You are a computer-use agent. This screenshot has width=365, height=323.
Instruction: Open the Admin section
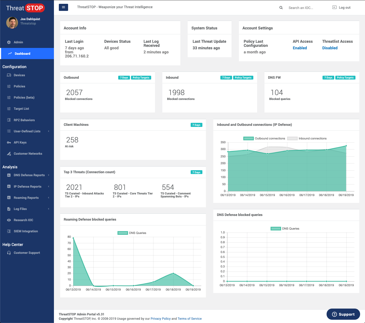[x=18, y=42]
